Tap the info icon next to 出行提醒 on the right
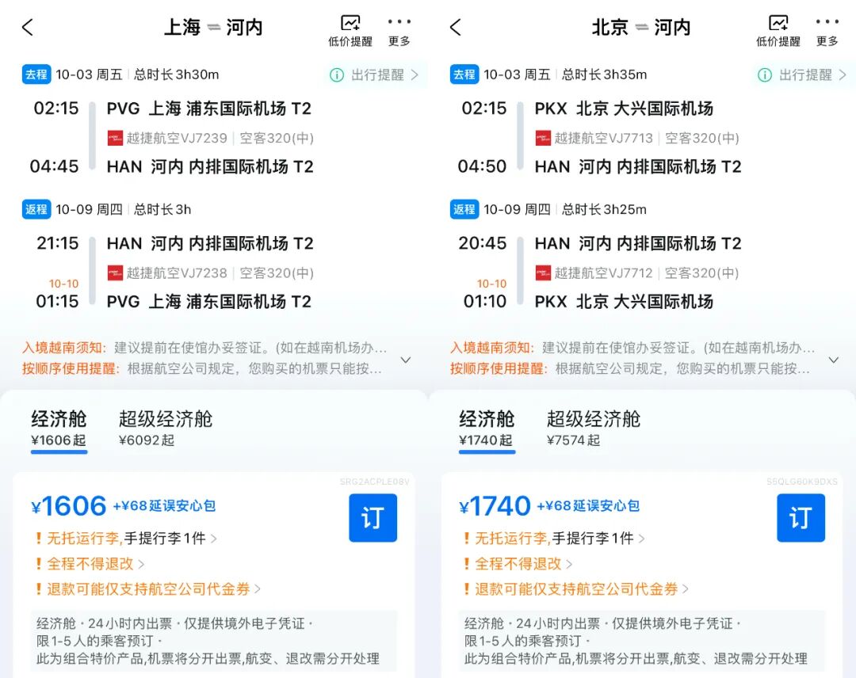The width and height of the screenshot is (856, 678). (765, 74)
